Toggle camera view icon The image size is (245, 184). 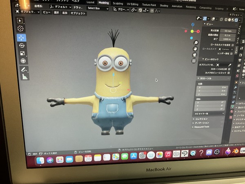pyautogui.click(x=194, y=55)
